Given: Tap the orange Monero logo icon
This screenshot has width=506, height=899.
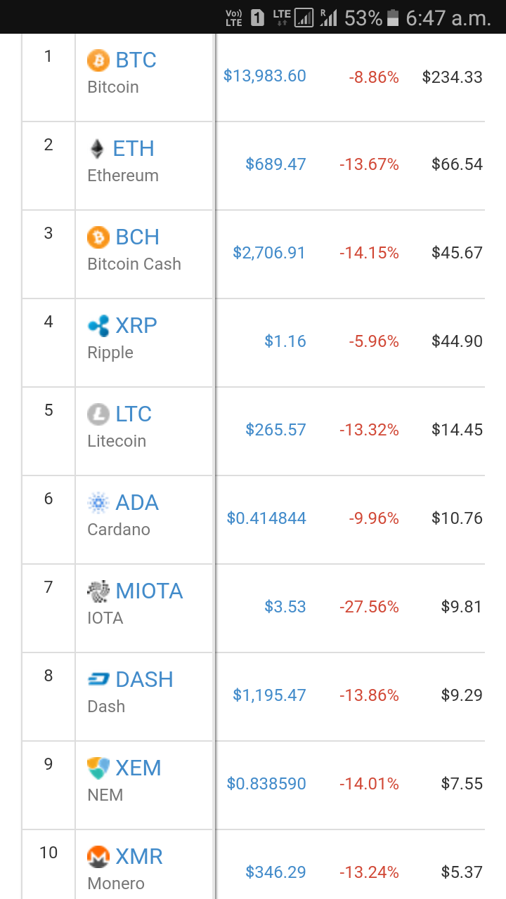Looking at the screenshot, I should (98, 857).
